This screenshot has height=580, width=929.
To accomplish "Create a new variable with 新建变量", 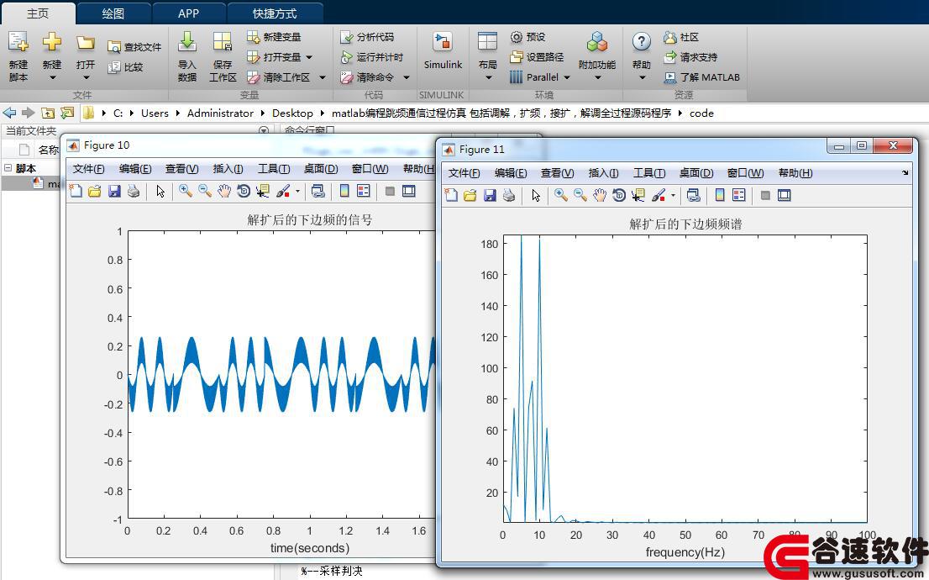I will (274, 37).
